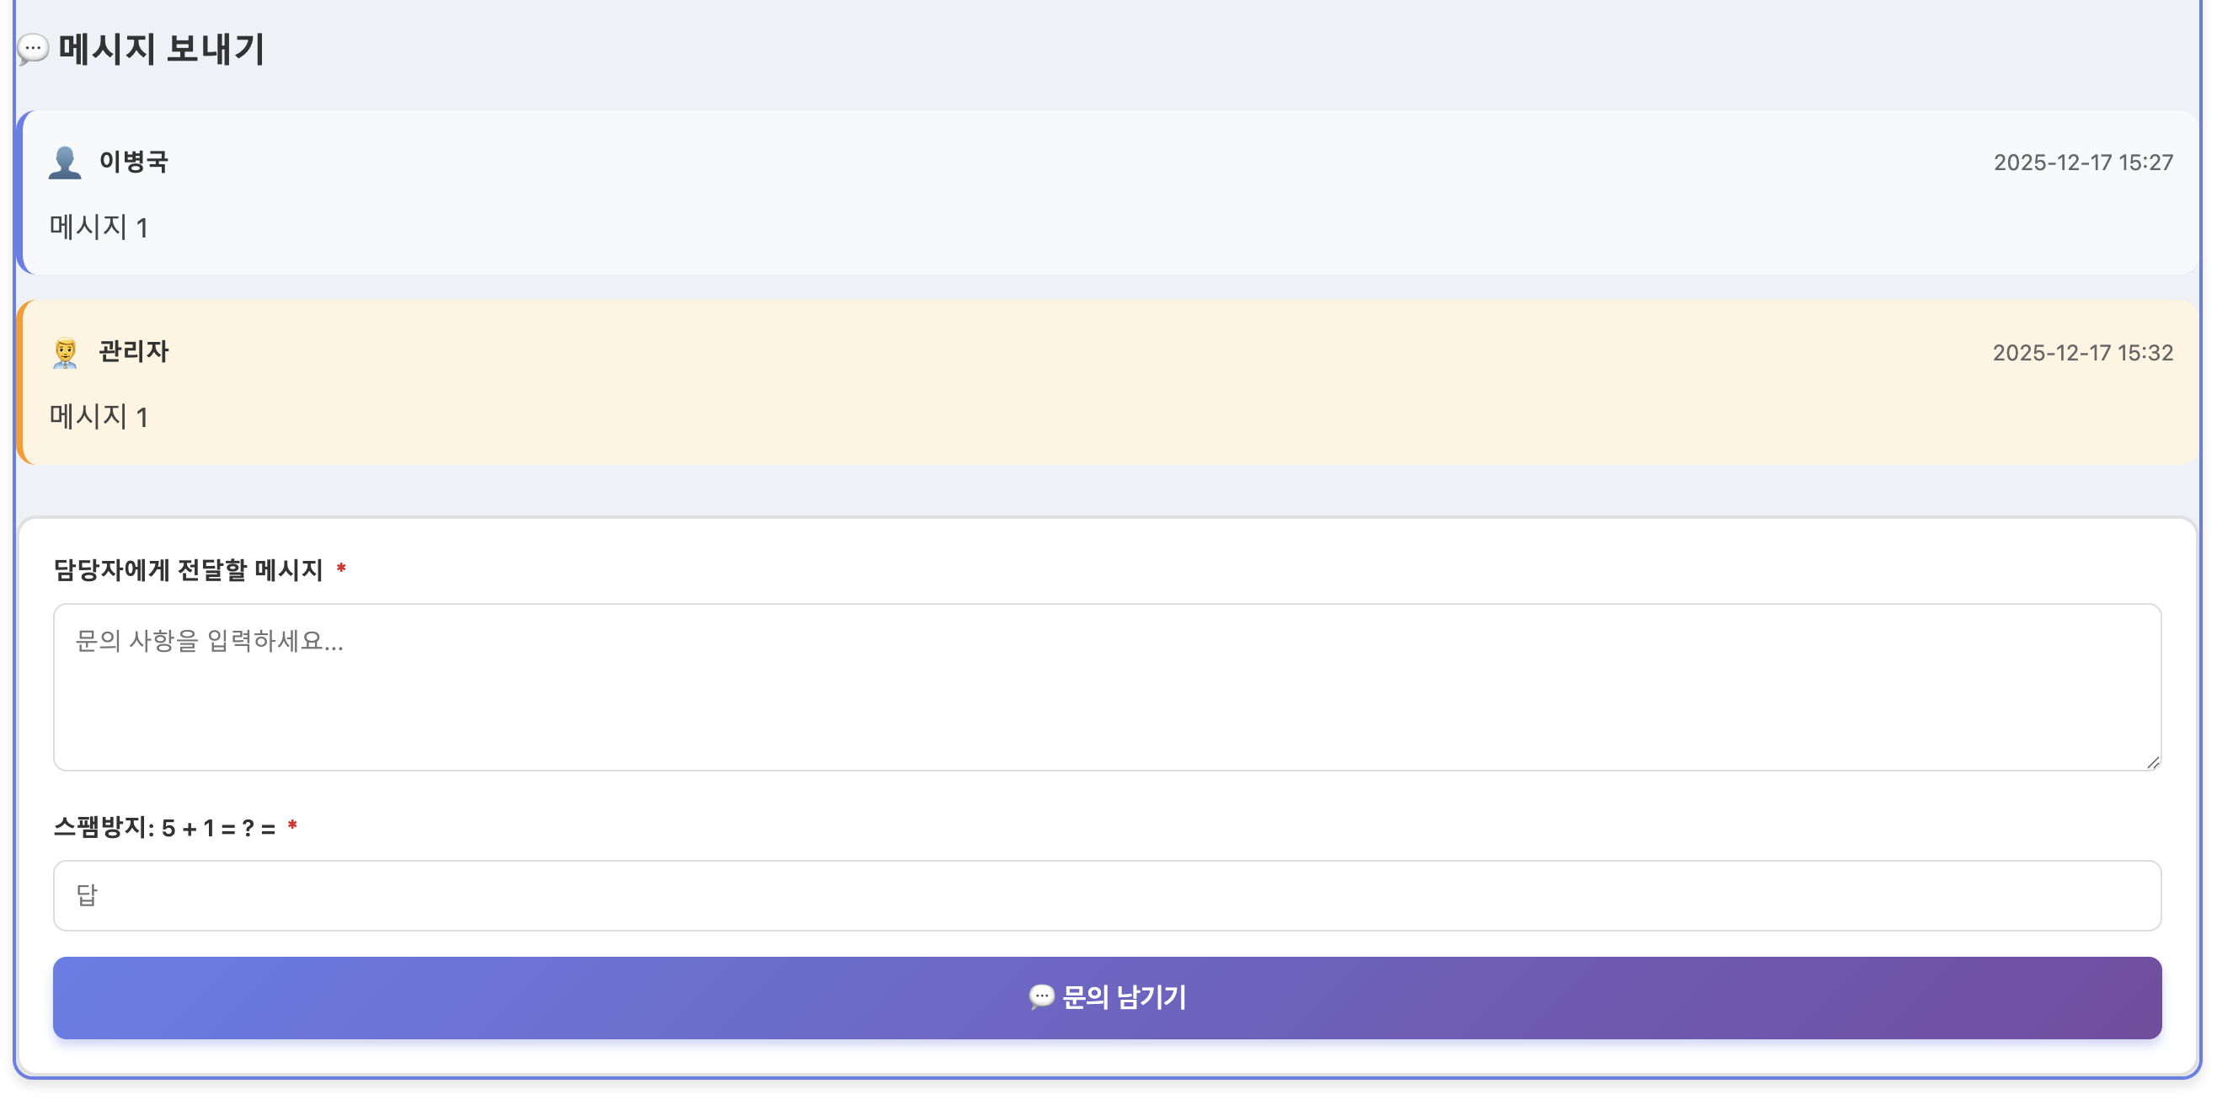The width and height of the screenshot is (2217, 1105).
Task: Submit the form with 문의 남기기 button
Action: point(1107,997)
